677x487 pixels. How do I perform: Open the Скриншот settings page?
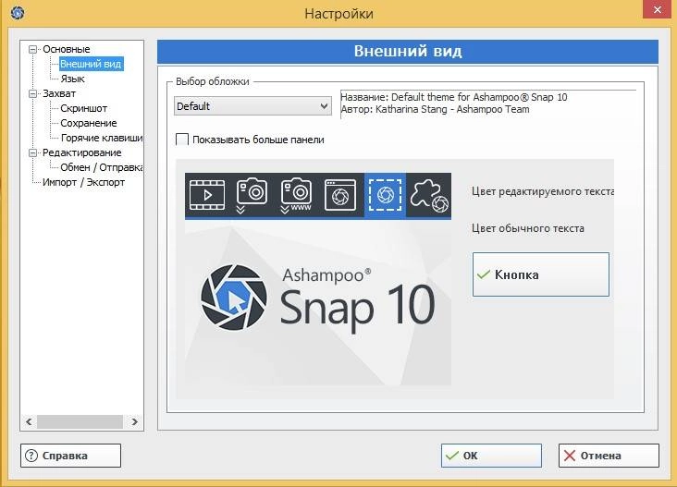pyautogui.click(x=84, y=108)
